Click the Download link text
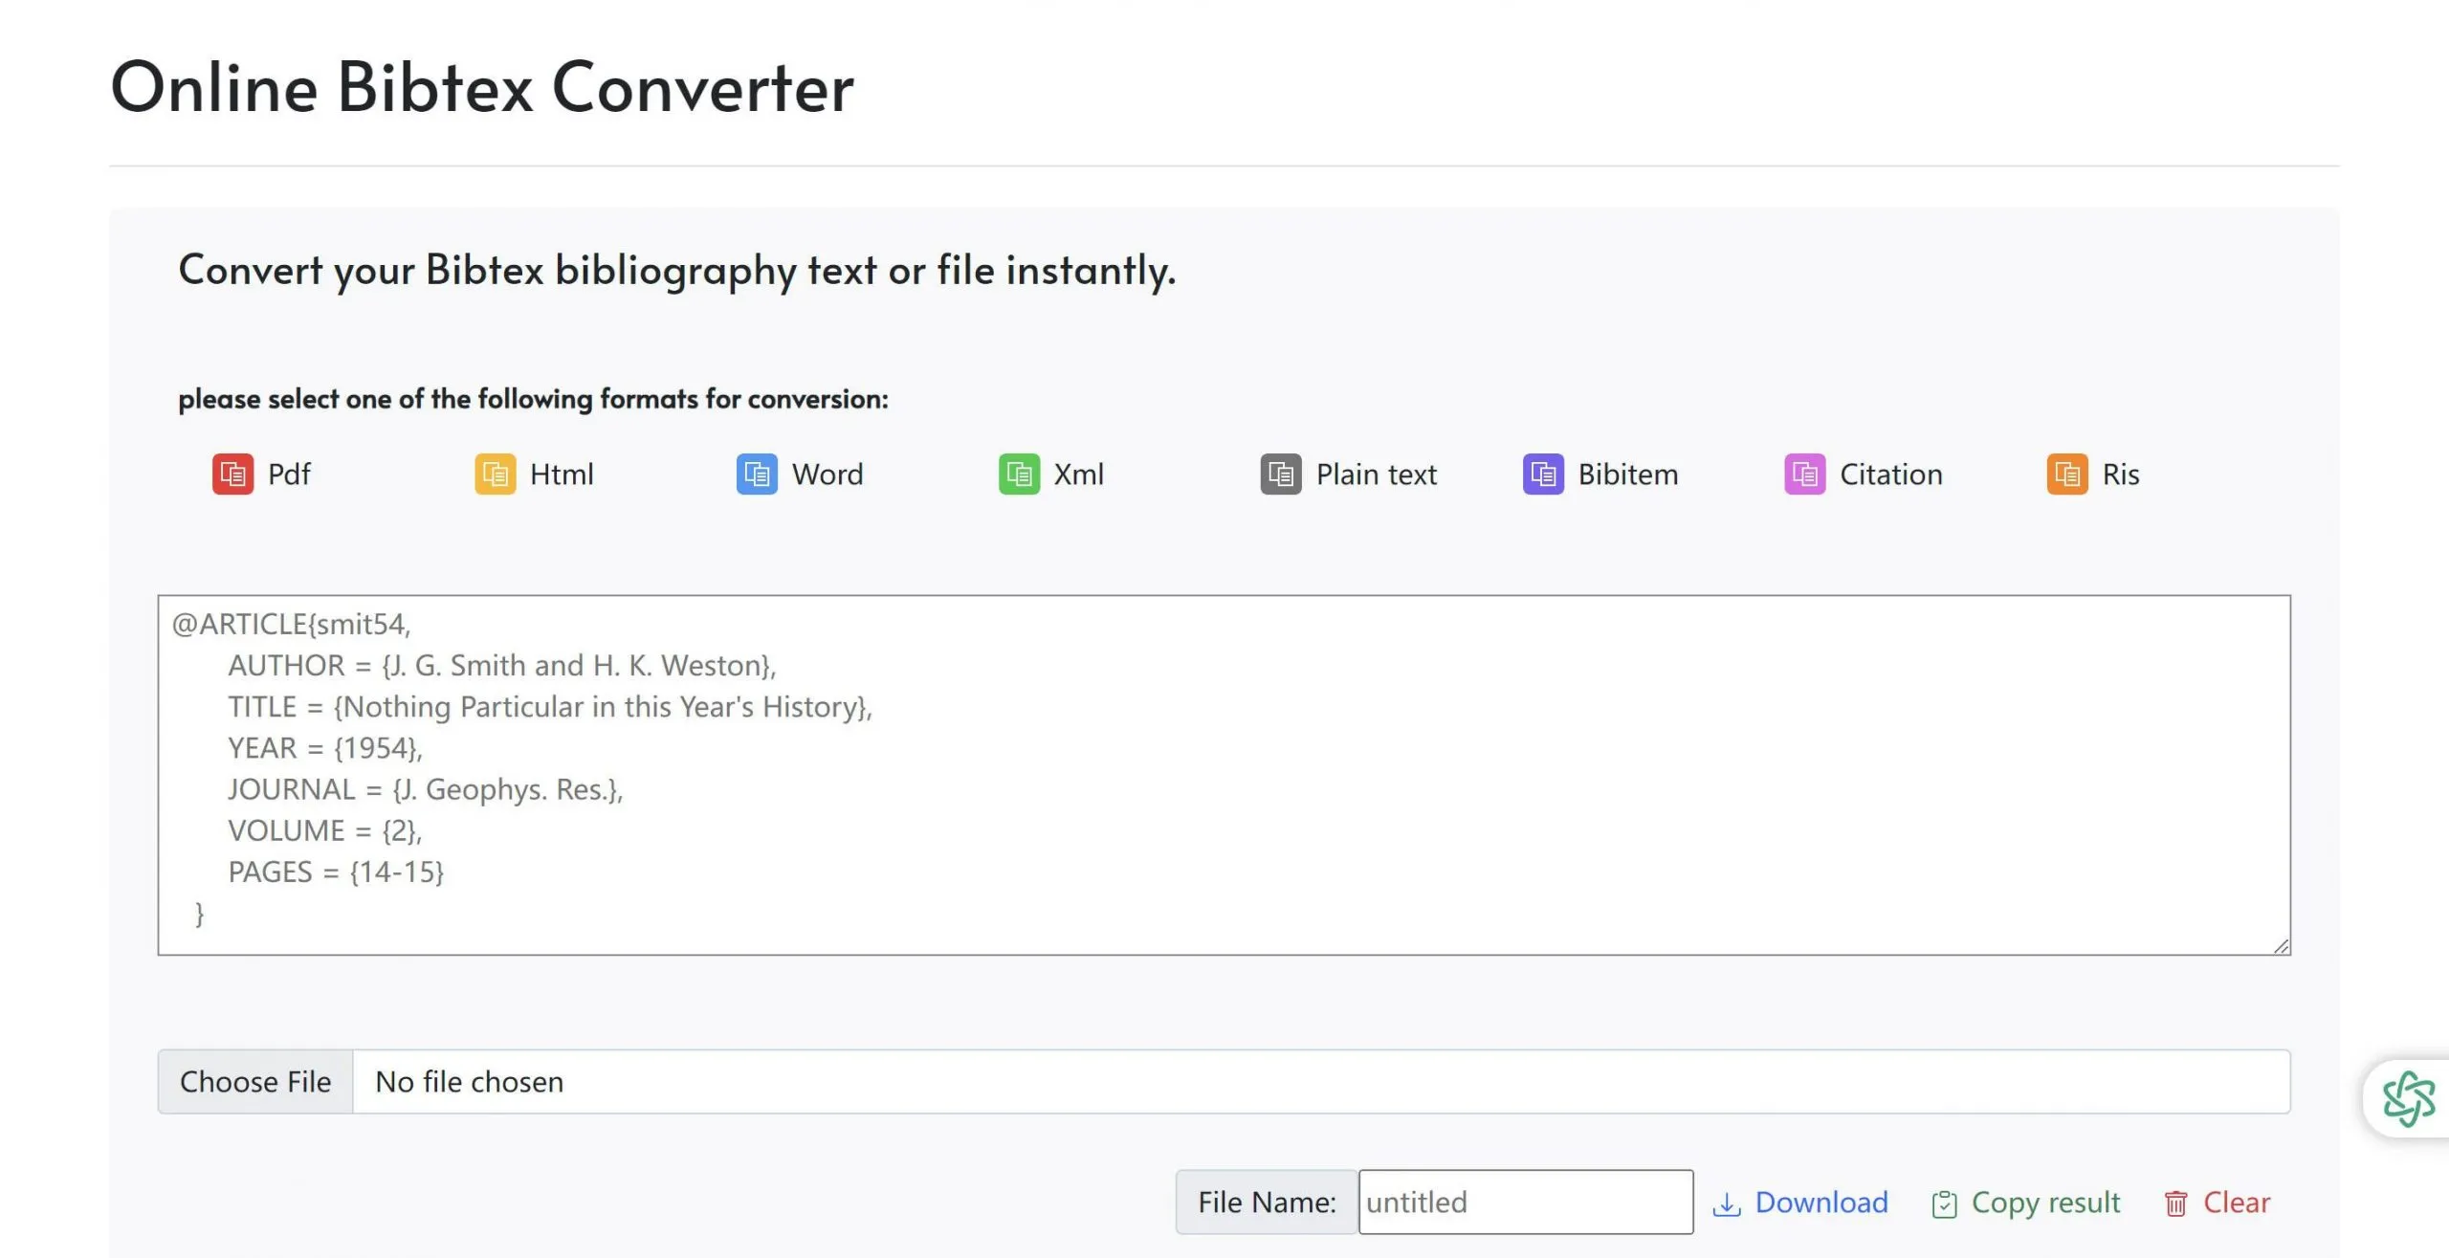Screen dimensions: 2449x1258 coord(1821,1203)
